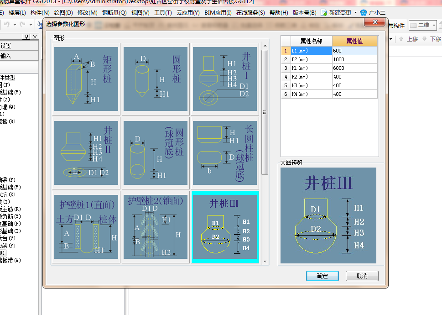This screenshot has height=315, width=442.
Task: Click the scroll down arrow of shape list
Action: pyautogui.click(x=265, y=262)
